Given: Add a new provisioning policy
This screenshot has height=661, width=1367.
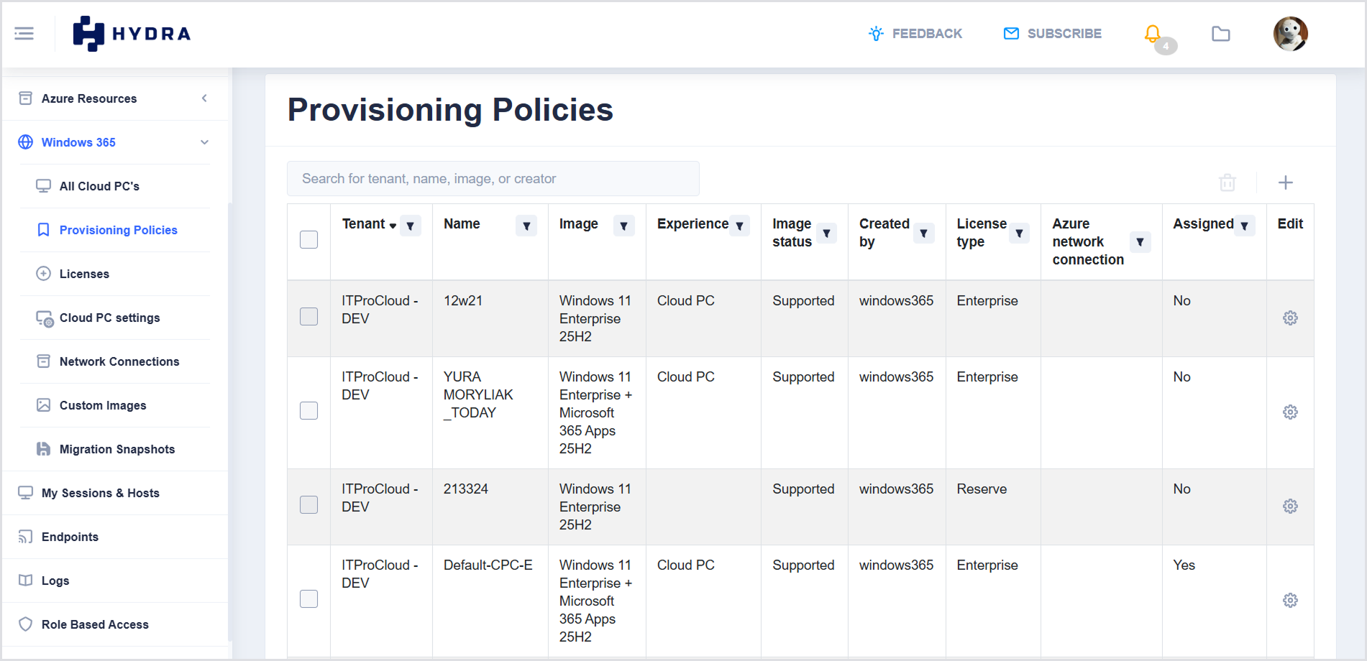Looking at the screenshot, I should [1286, 182].
